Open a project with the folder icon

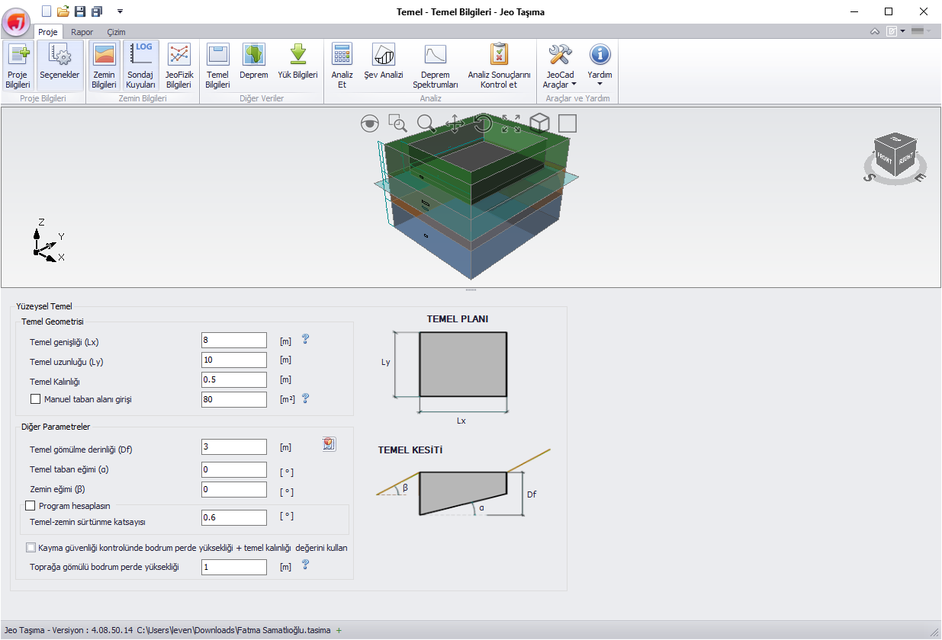coord(63,11)
